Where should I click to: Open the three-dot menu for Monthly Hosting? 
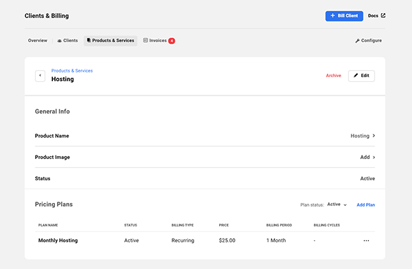[366, 241]
